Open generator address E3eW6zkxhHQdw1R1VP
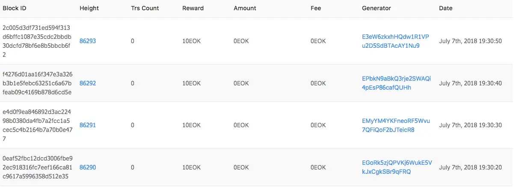 [395, 41]
